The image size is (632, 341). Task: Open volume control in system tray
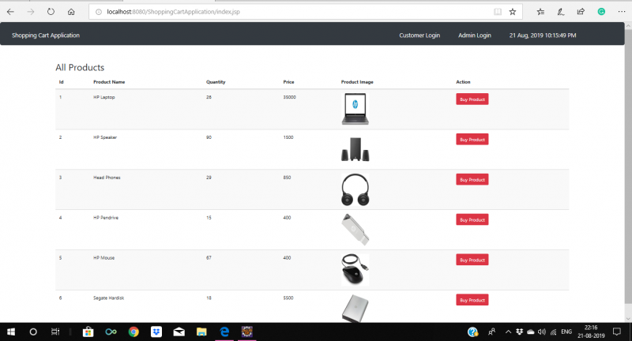[542, 332]
